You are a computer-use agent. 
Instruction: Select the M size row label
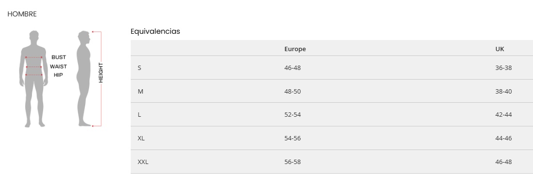coord(140,91)
